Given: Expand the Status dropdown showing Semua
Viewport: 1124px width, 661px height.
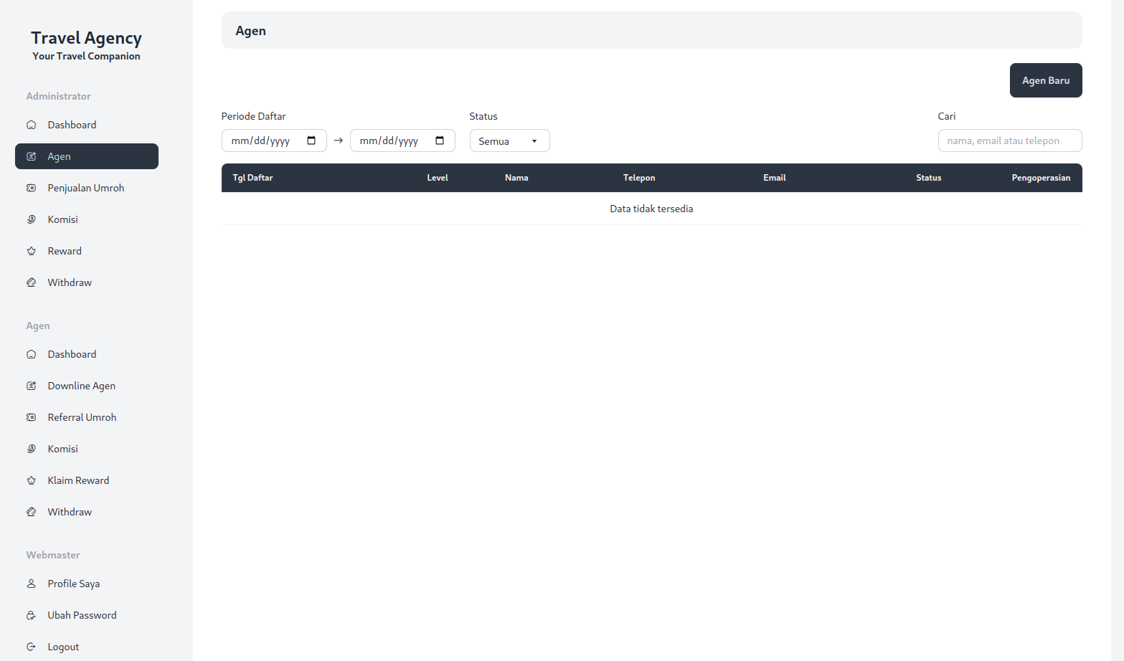Looking at the screenshot, I should point(509,141).
